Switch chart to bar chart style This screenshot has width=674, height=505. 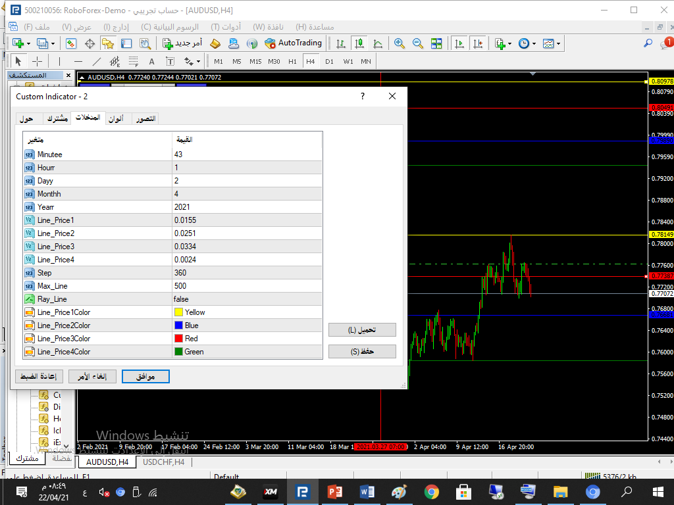[x=340, y=43]
